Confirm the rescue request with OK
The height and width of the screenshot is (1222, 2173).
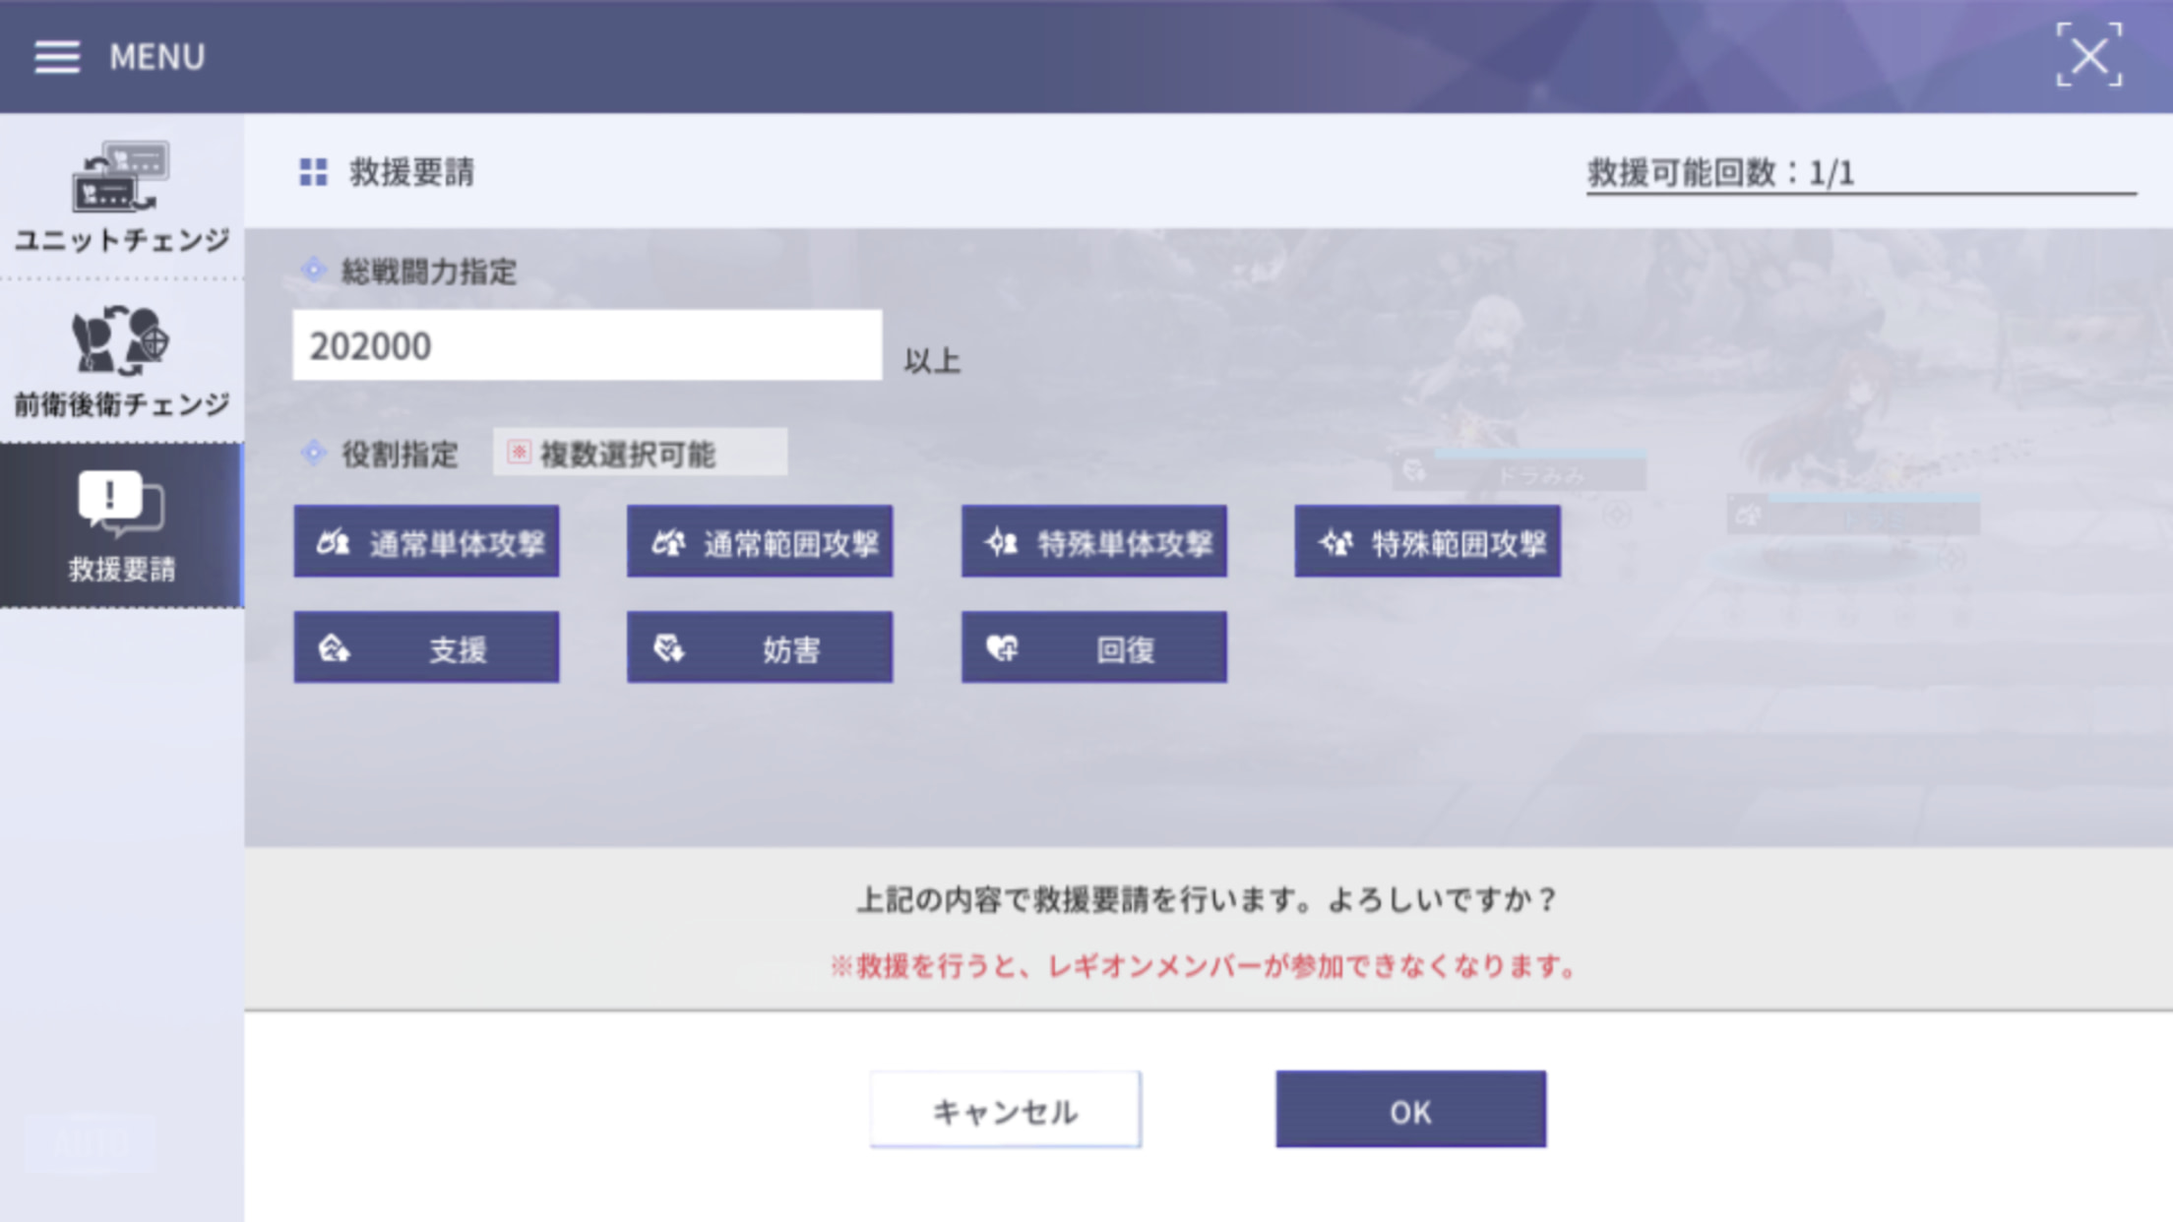pos(1411,1110)
